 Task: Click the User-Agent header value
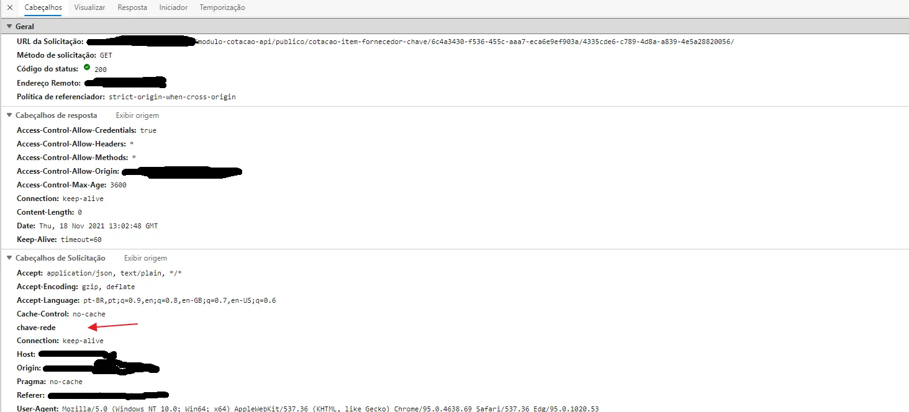(x=330, y=408)
